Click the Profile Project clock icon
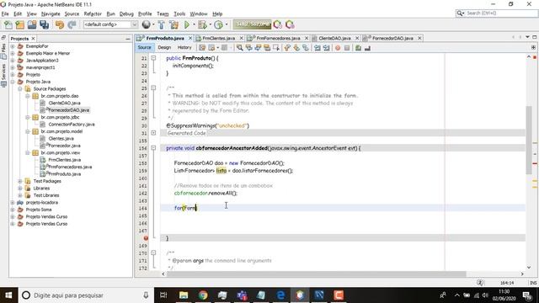The width and height of the screenshot is (539, 303). pos(218,24)
